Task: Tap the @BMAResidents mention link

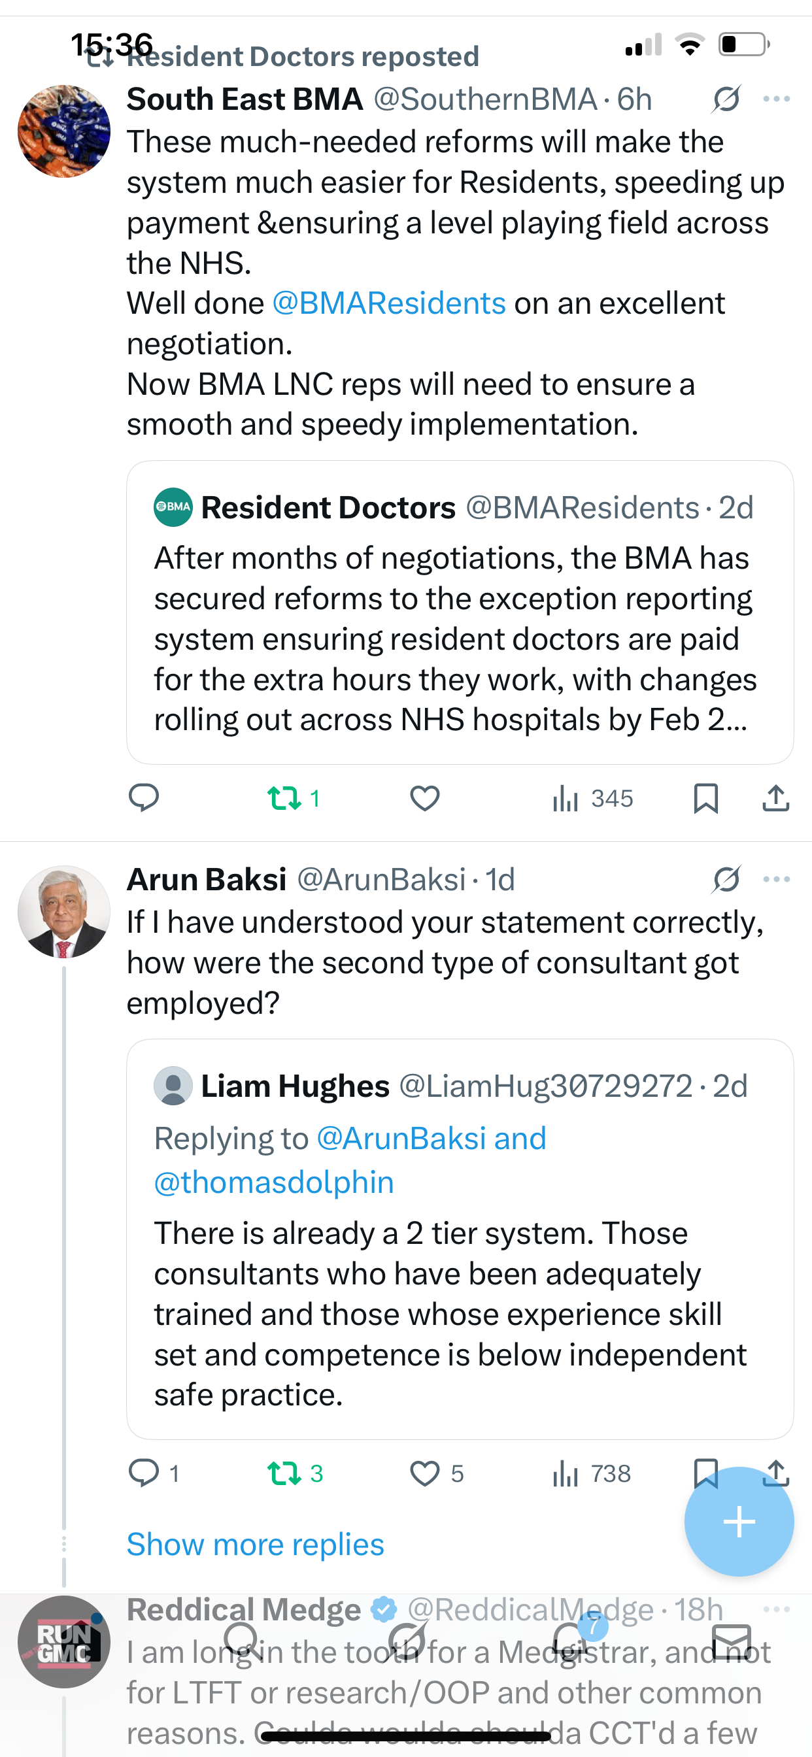Action: (389, 303)
